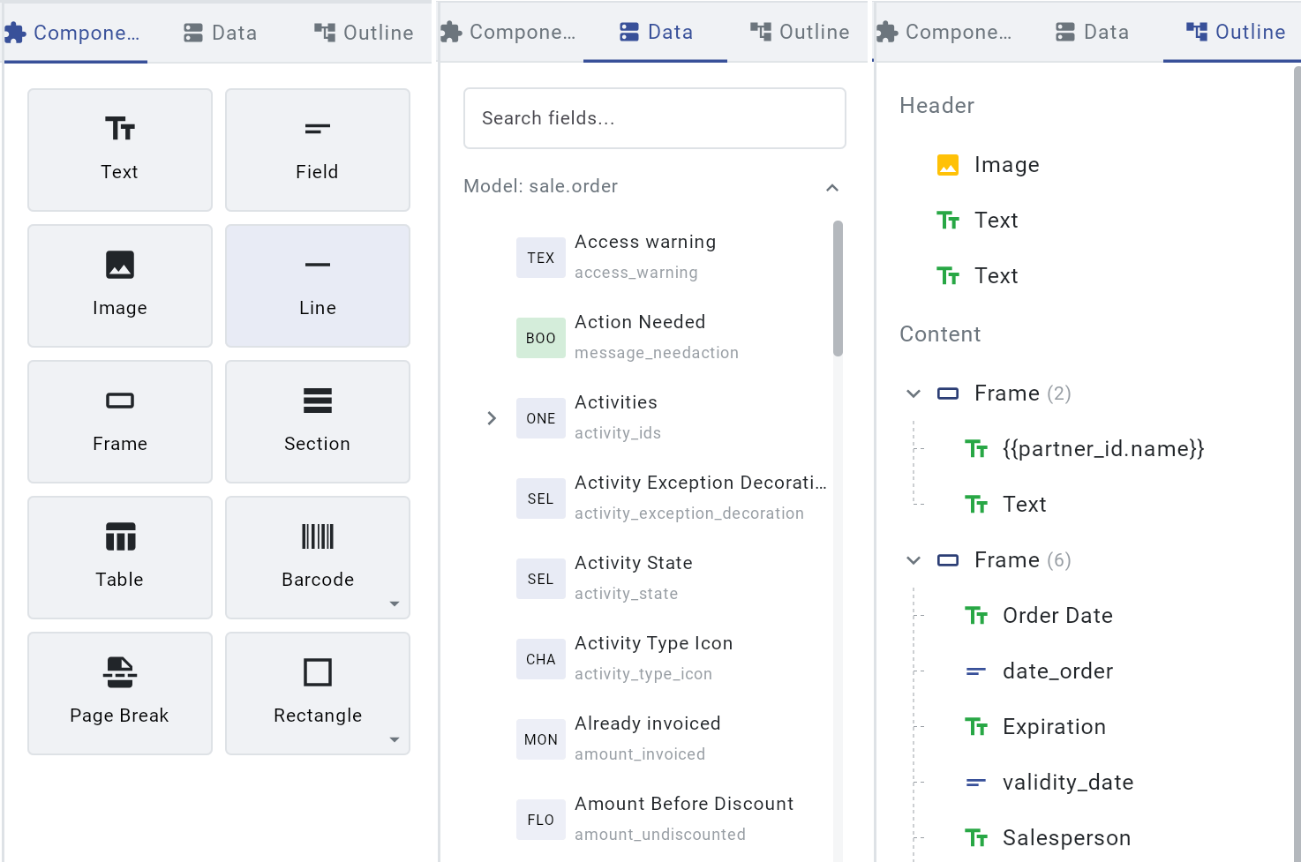Select the Page Break component icon

coord(119,693)
